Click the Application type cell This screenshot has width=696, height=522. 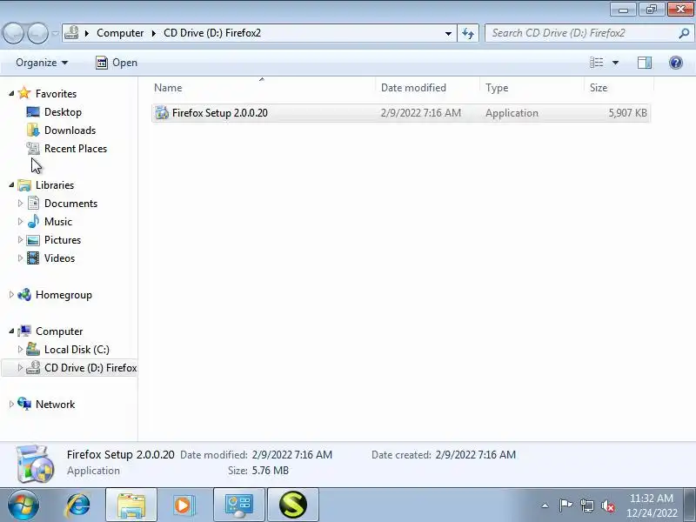(512, 113)
